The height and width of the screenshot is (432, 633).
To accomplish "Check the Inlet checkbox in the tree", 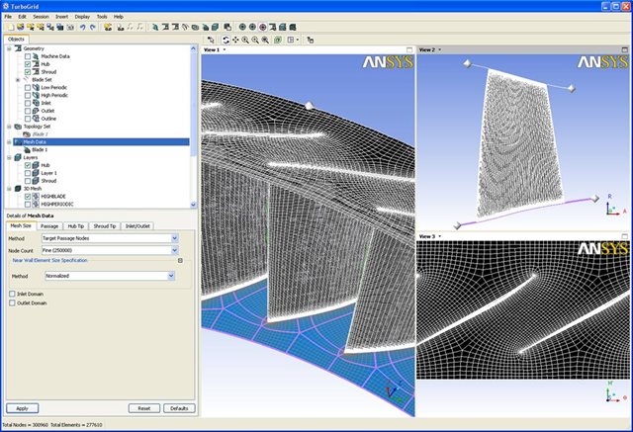I will [28, 103].
